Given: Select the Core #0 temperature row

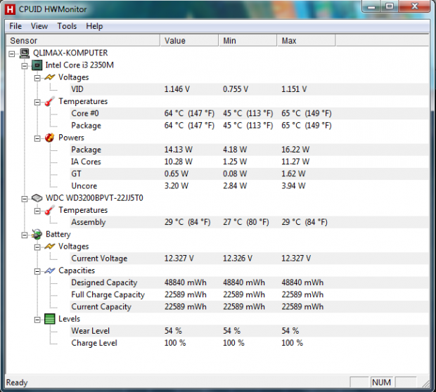Looking at the screenshot, I should click(249, 113).
